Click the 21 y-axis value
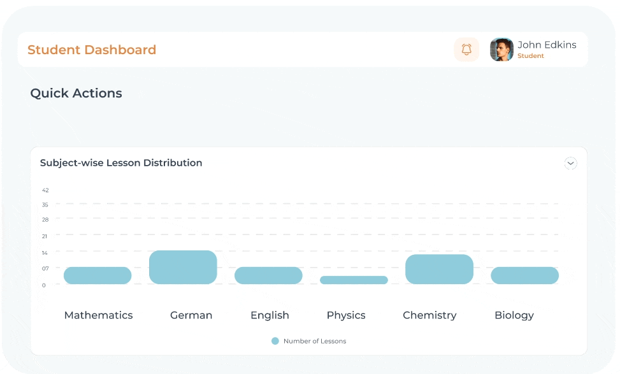 pyautogui.click(x=45, y=236)
